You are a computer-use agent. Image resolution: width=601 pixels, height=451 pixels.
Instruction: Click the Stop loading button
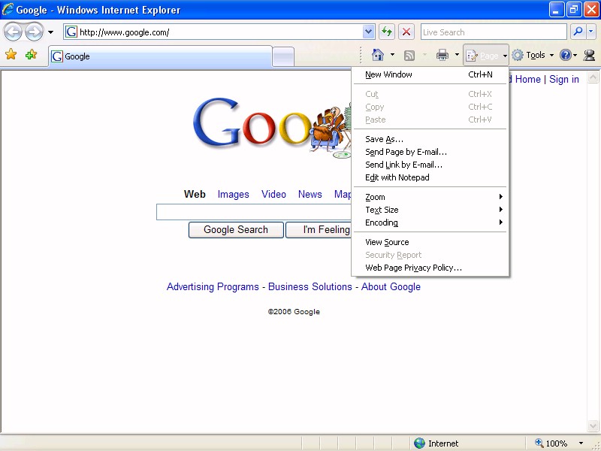pos(406,32)
